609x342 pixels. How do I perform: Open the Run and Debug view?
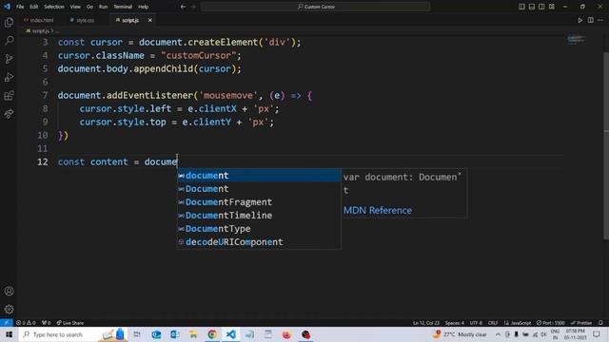coord(9,77)
